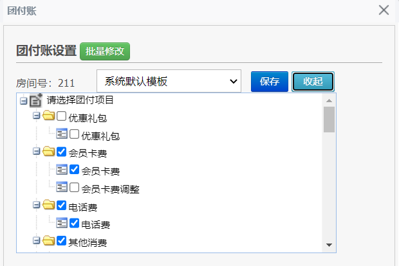This screenshot has width=399, height=266.
Task: Click the folder icon beside 其他消费 group
Action: 49,240
